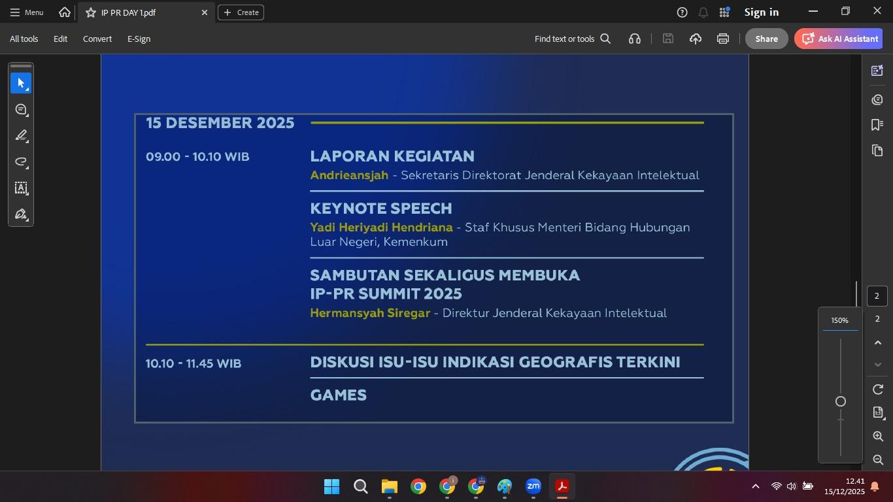Click the zoom in magnifier
The width and height of the screenshot is (893, 502).
878,437
